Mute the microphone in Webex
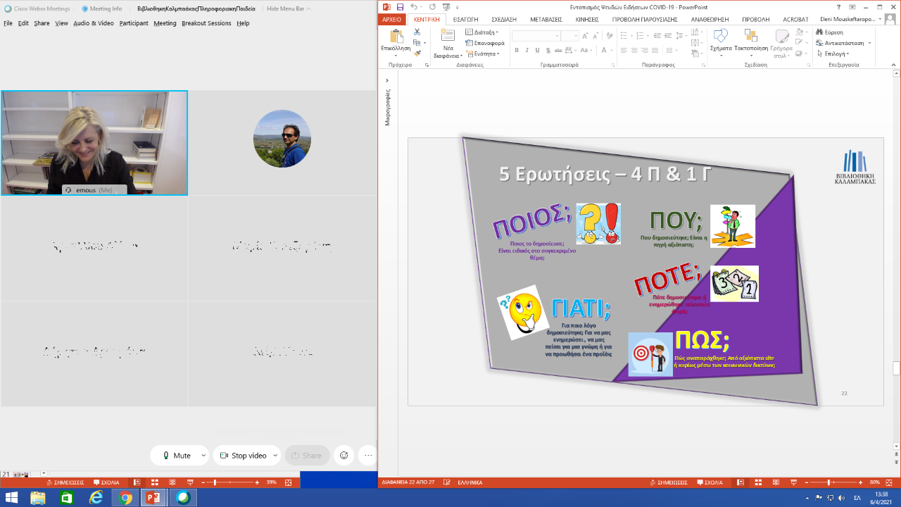901x507 pixels. [176, 456]
